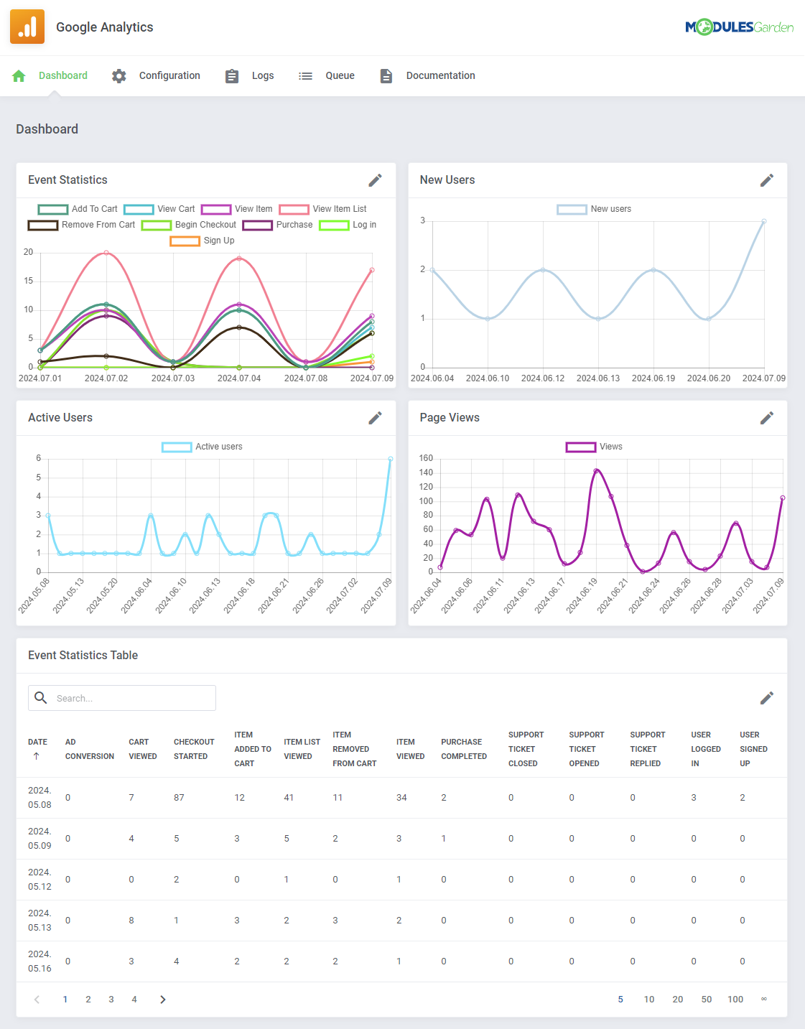The height and width of the screenshot is (1029, 805).
Task: Toggle View Cart series in legend
Action: 159,209
